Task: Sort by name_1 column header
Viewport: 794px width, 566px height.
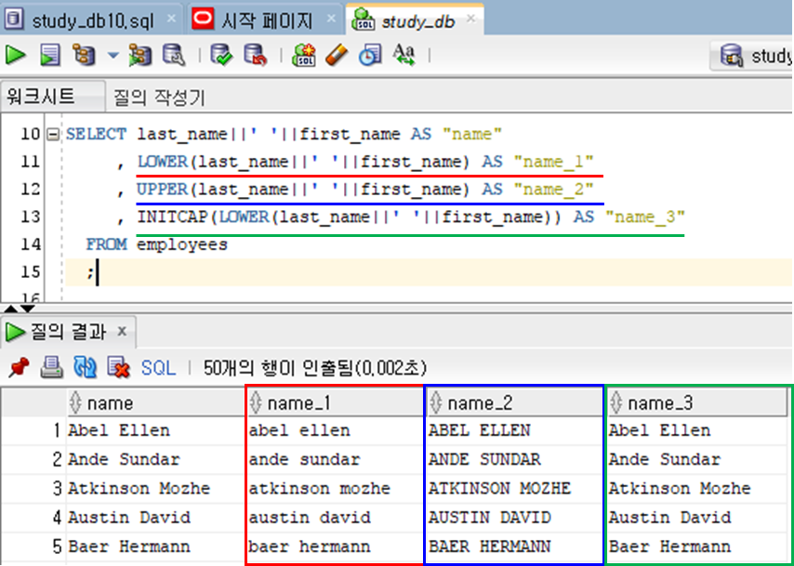Action: coord(336,403)
